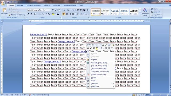Click the Число слов: 250 word count
171x96 pixels.
[21, 95]
